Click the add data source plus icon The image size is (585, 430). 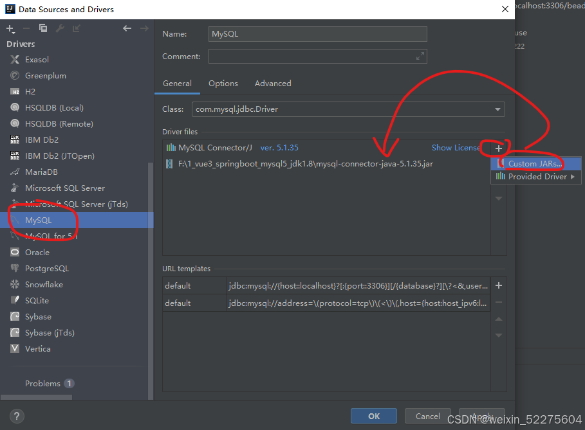tap(10, 29)
